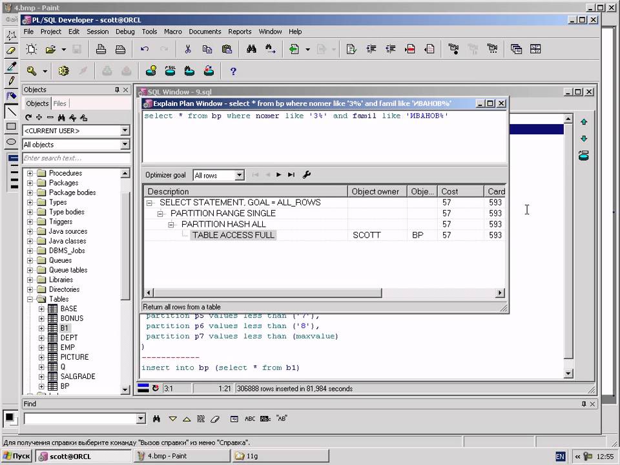
Task: Click the Paste clipboard icon
Action: click(x=227, y=49)
